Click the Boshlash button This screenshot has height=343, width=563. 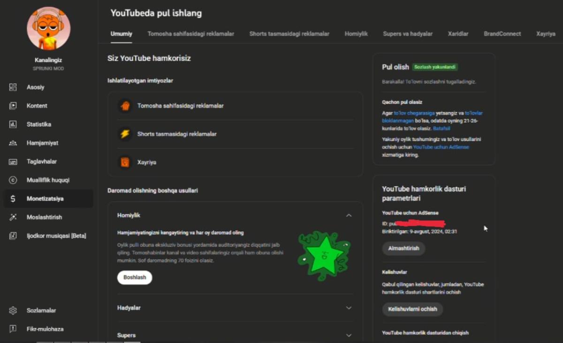click(135, 277)
